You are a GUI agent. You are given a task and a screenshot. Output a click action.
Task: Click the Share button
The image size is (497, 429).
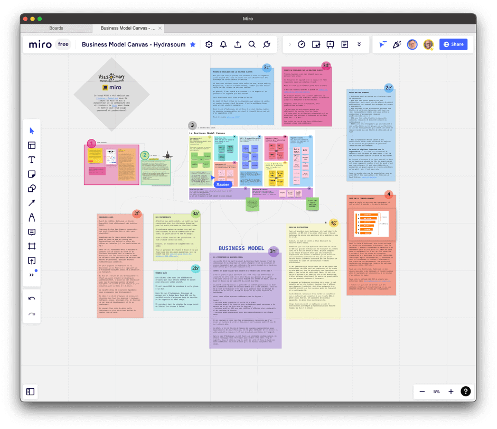tap(453, 44)
